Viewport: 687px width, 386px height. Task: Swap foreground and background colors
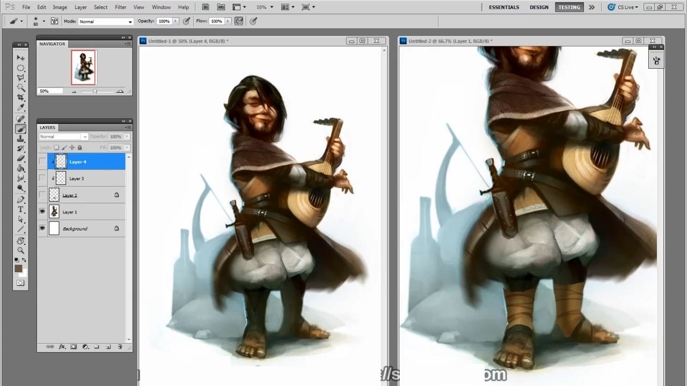pyautogui.click(x=25, y=260)
